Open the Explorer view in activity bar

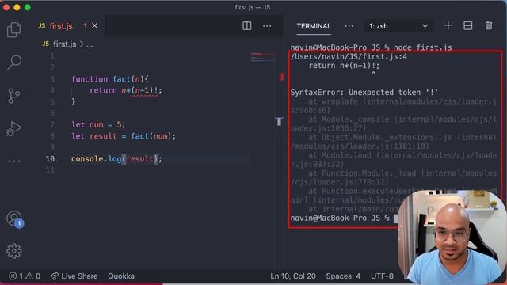pos(14,30)
